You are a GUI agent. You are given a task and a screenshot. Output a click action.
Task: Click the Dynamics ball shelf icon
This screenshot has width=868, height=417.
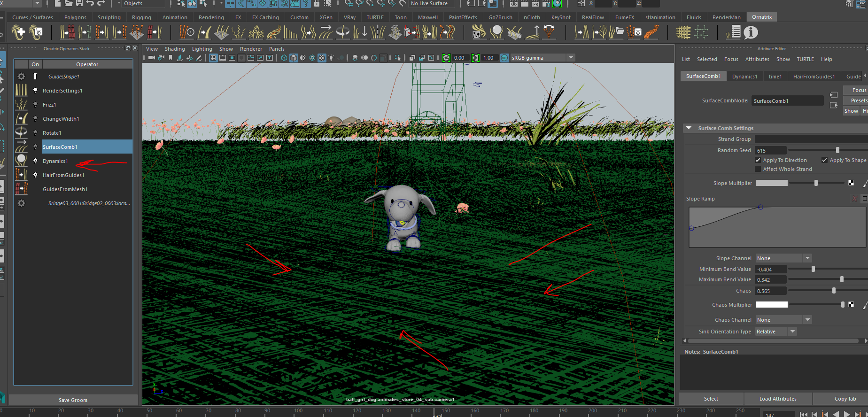[496, 32]
